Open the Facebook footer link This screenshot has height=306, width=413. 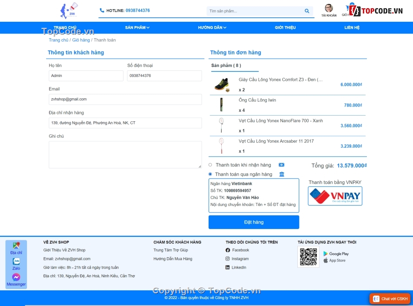[240, 250]
